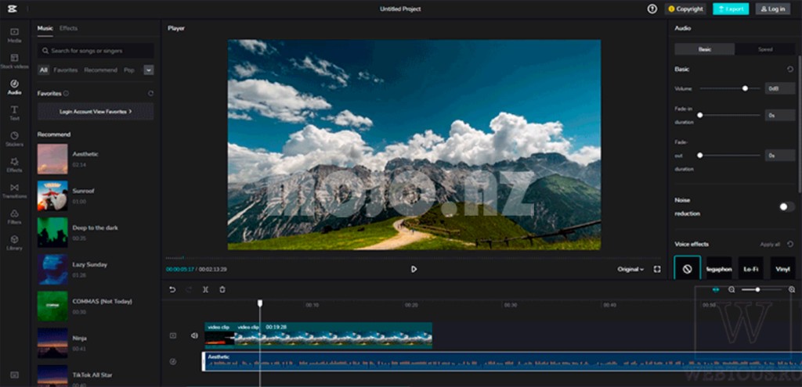This screenshot has height=387, width=802.
Task: Expand Login Account View Favorites
Action: 96,112
